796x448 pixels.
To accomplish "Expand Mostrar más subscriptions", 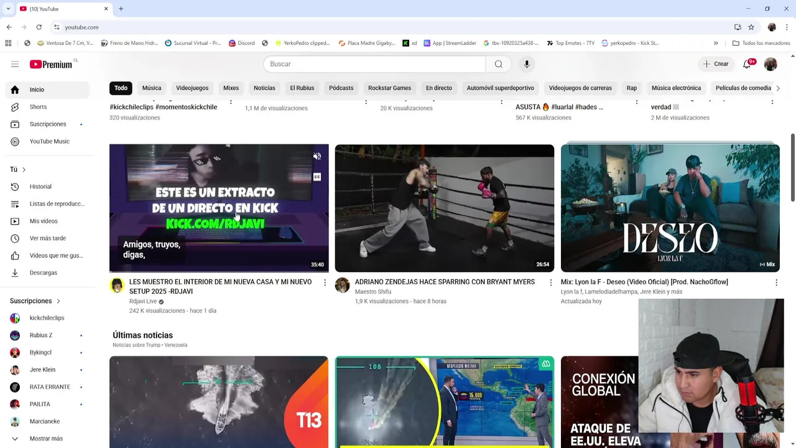I will click(47, 439).
